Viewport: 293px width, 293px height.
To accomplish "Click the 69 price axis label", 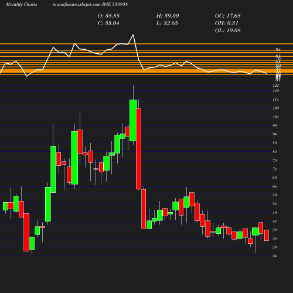I will pyautogui.click(x=275, y=178).
